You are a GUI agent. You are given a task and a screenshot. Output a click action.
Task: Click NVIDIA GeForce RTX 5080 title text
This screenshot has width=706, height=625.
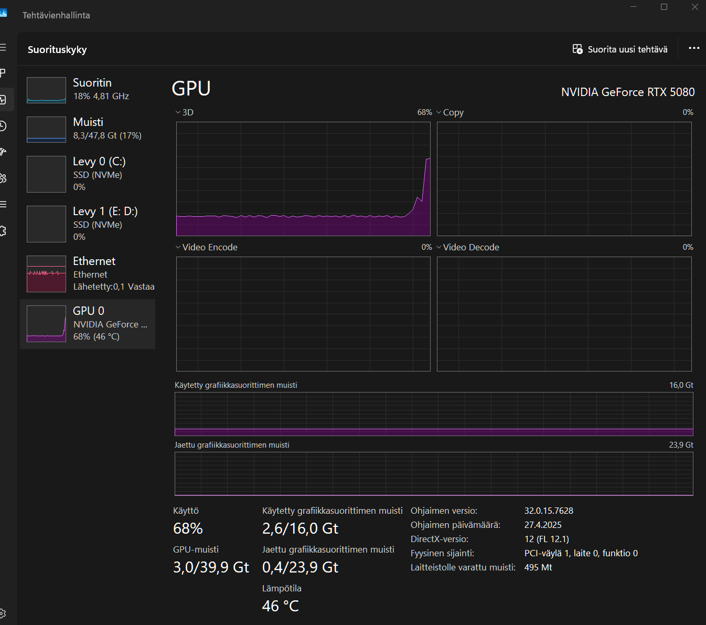pyautogui.click(x=628, y=92)
